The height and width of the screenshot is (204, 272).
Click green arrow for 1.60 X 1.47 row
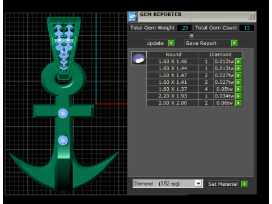(x=239, y=75)
